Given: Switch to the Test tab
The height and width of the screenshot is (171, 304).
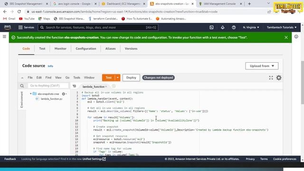Looking at the screenshot, I should click(x=42, y=48).
